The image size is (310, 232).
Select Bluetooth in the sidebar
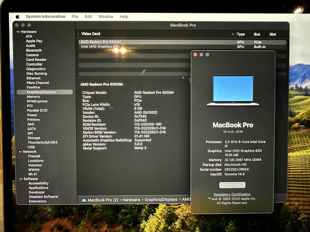34,50
